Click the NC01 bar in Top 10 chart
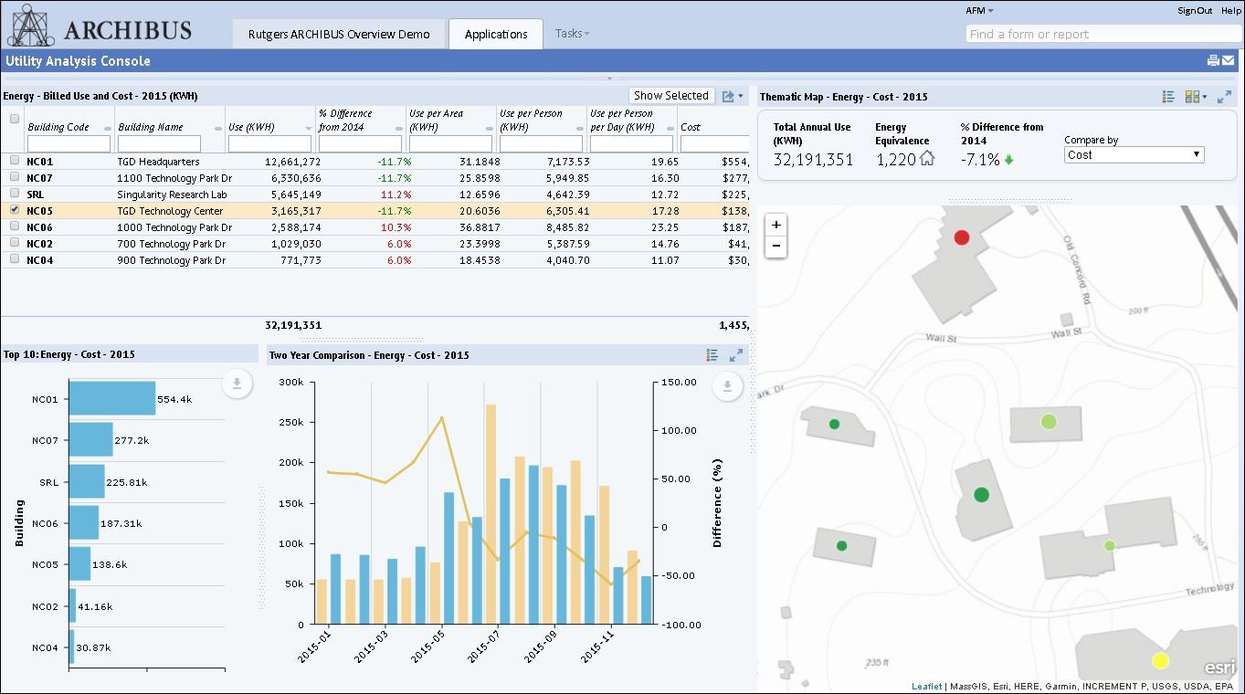 point(112,399)
